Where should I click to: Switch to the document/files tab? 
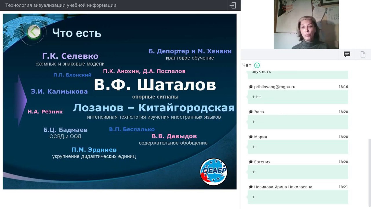click(363, 54)
